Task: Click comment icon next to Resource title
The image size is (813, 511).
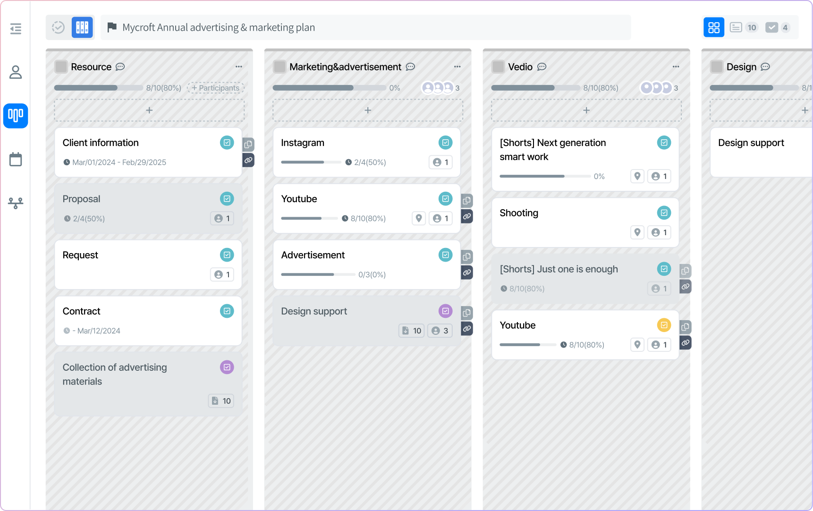Action: pyautogui.click(x=120, y=67)
